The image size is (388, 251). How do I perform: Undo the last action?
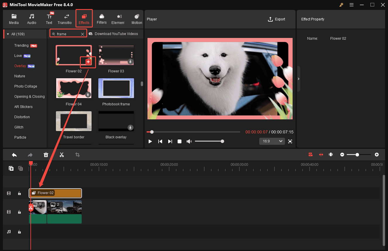[14, 155]
